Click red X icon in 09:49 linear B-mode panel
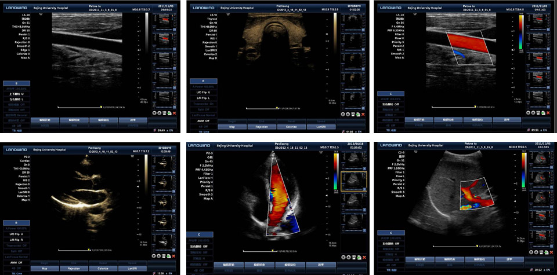Image resolution: width=557 pixels, height=275 pixels. 174,113
